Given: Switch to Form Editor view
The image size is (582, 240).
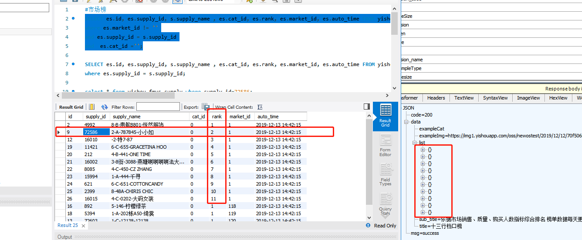Looking at the screenshot, I should (x=385, y=145).
